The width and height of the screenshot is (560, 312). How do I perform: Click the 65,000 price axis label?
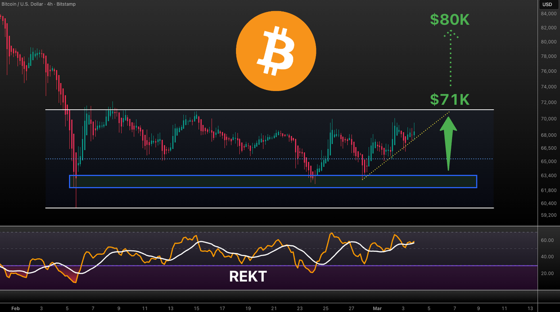click(x=549, y=161)
